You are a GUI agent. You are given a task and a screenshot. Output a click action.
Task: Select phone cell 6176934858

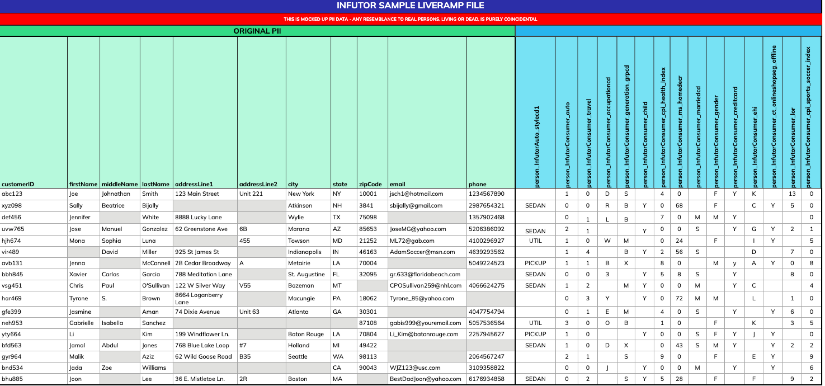[491, 379]
